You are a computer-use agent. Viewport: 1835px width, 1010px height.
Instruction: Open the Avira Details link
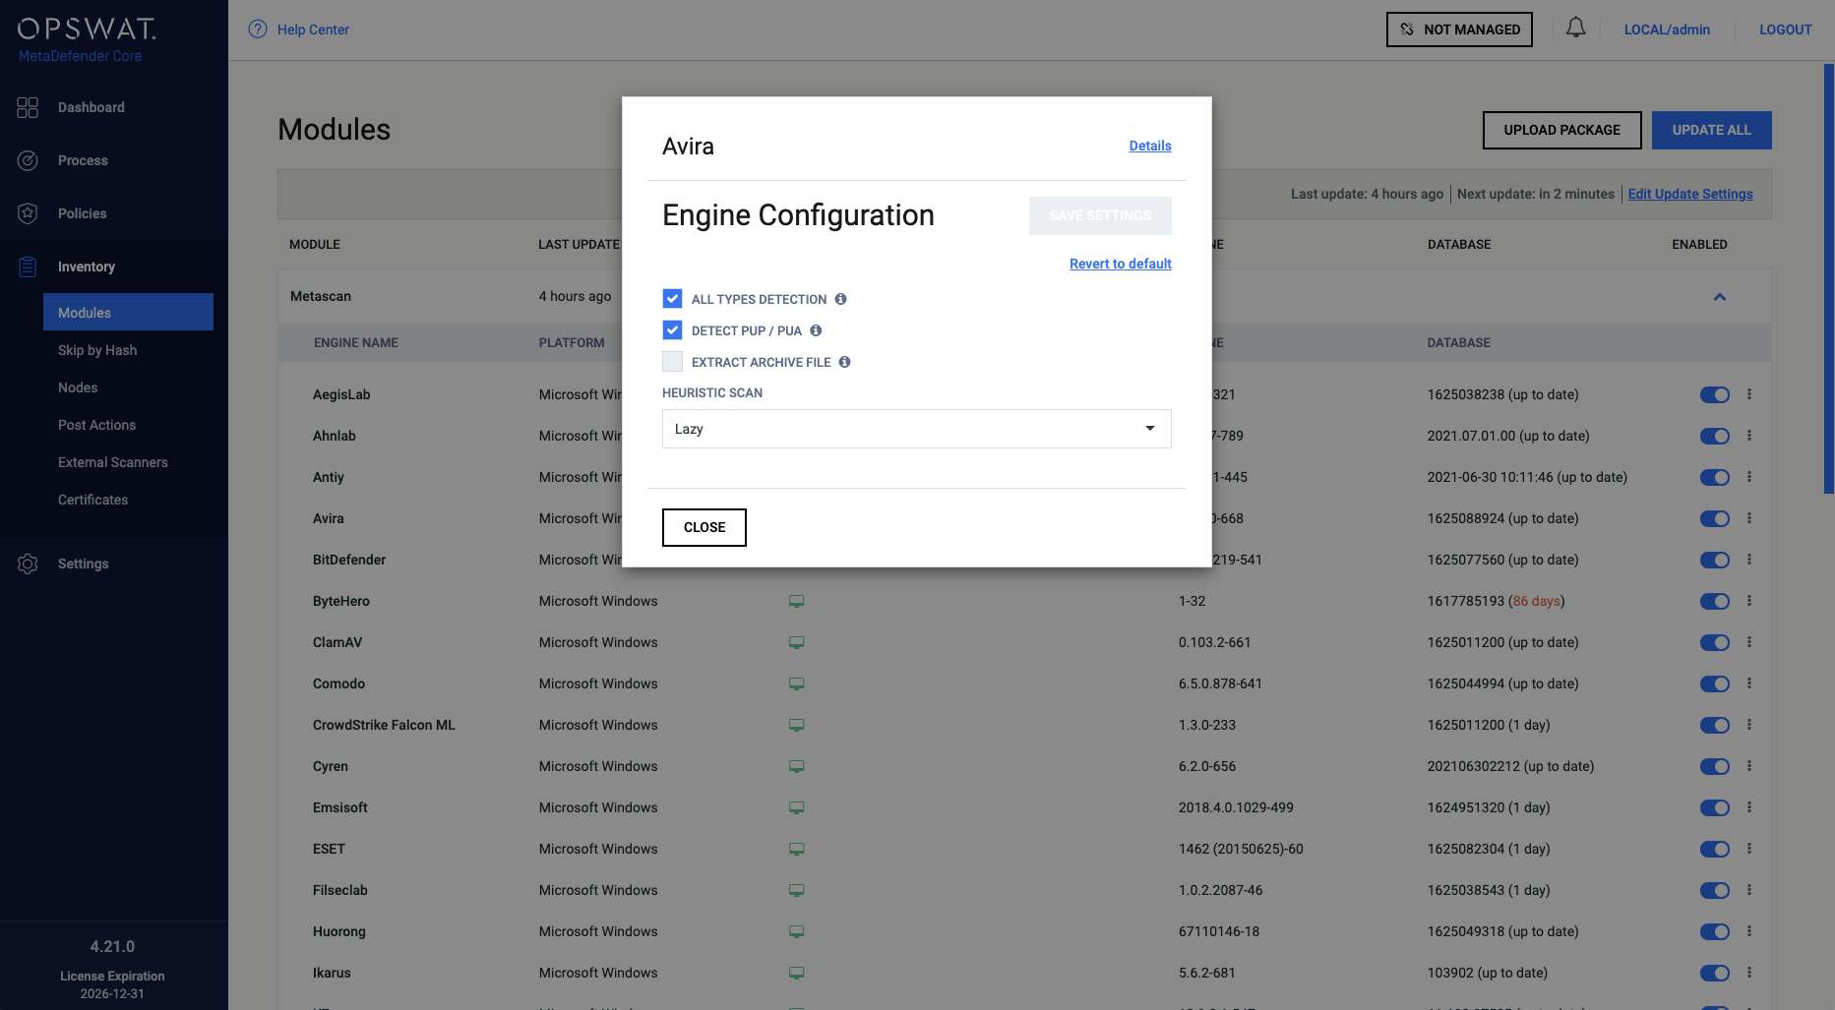click(x=1149, y=146)
